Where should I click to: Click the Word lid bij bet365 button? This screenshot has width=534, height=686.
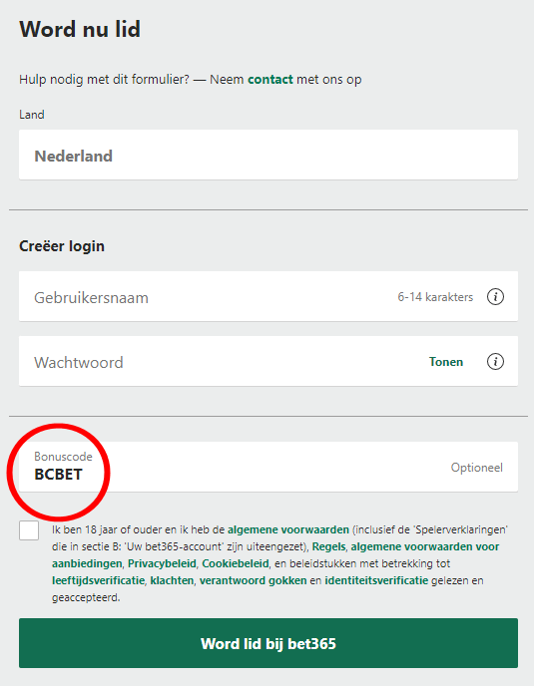tap(268, 643)
